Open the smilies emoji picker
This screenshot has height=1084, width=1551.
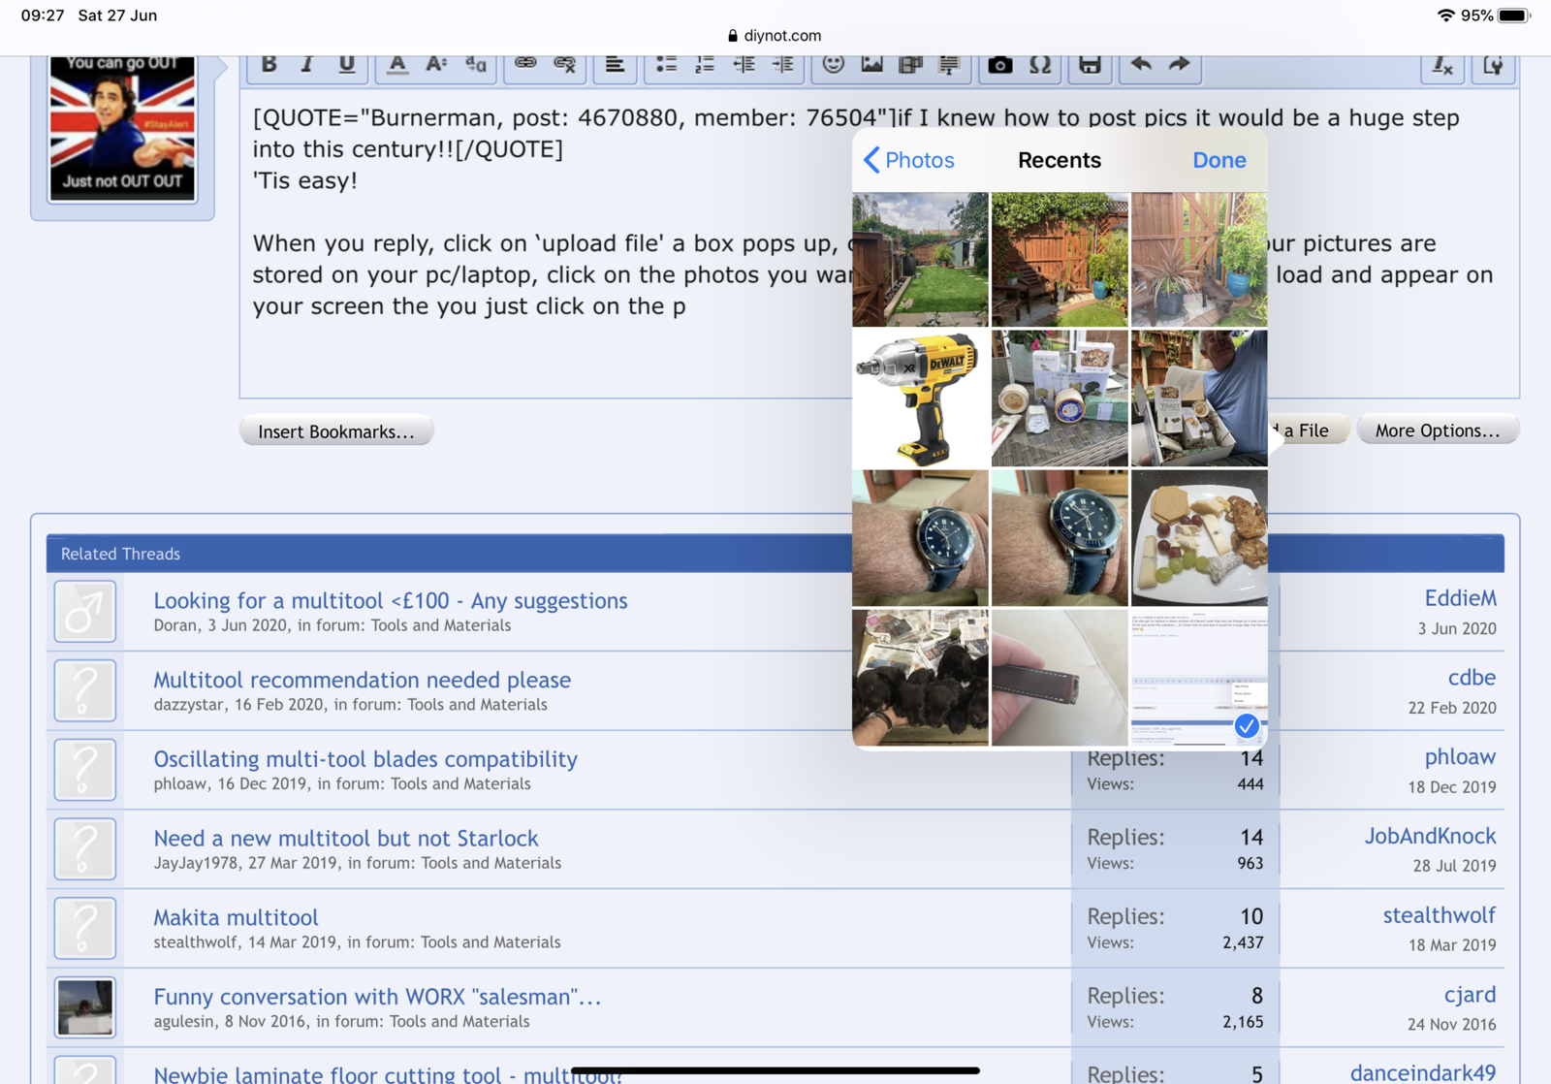833,65
